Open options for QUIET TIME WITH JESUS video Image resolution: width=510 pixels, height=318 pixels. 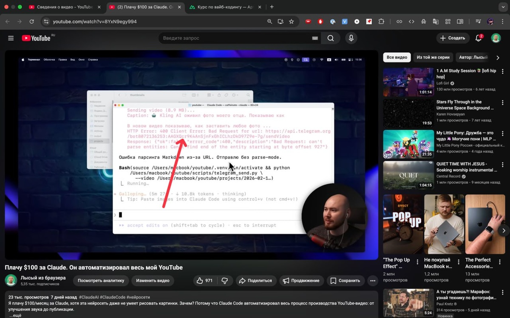503,165
